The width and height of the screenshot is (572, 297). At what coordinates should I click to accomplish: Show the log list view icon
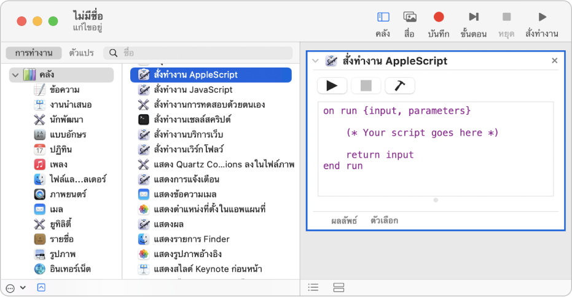313,287
